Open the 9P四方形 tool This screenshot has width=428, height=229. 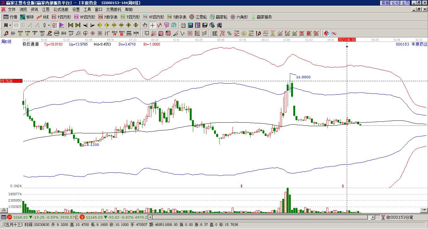pyautogui.click(x=84, y=17)
